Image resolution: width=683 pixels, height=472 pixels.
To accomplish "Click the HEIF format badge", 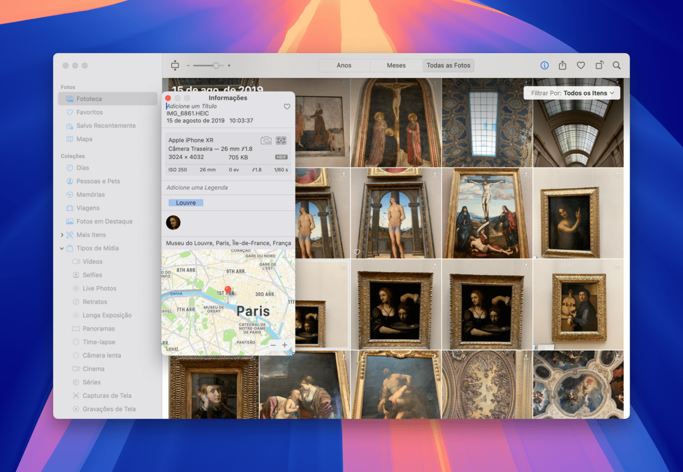I will pyautogui.click(x=281, y=157).
